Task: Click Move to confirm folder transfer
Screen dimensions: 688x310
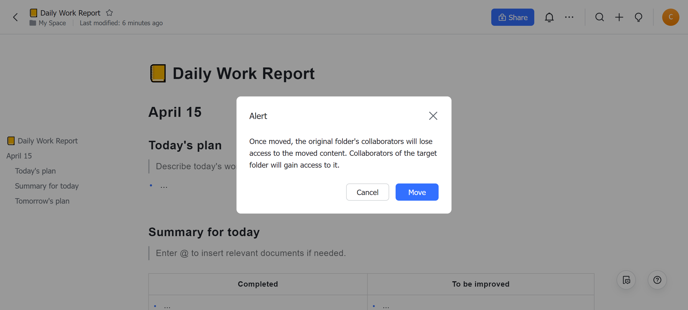Action: click(x=417, y=192)
